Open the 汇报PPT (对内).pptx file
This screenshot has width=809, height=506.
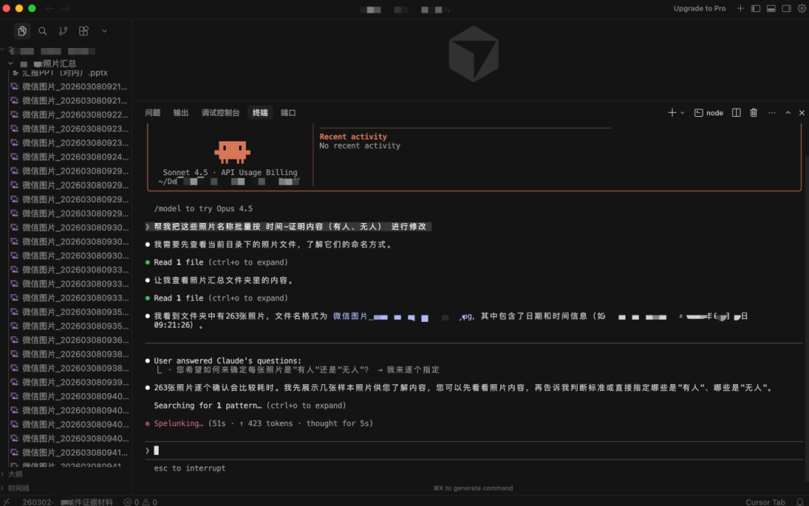[x=66, y=73]
